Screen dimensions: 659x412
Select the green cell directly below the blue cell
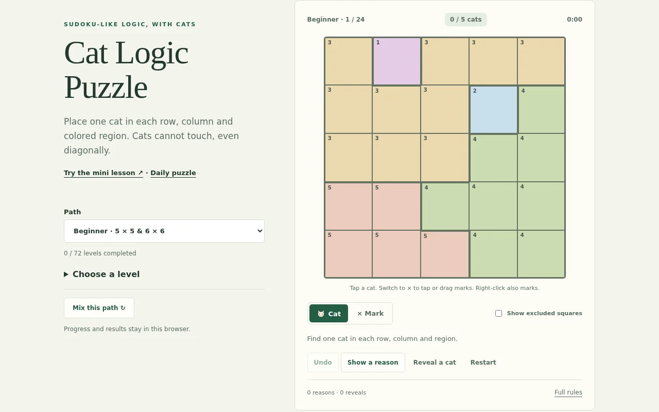494,158
